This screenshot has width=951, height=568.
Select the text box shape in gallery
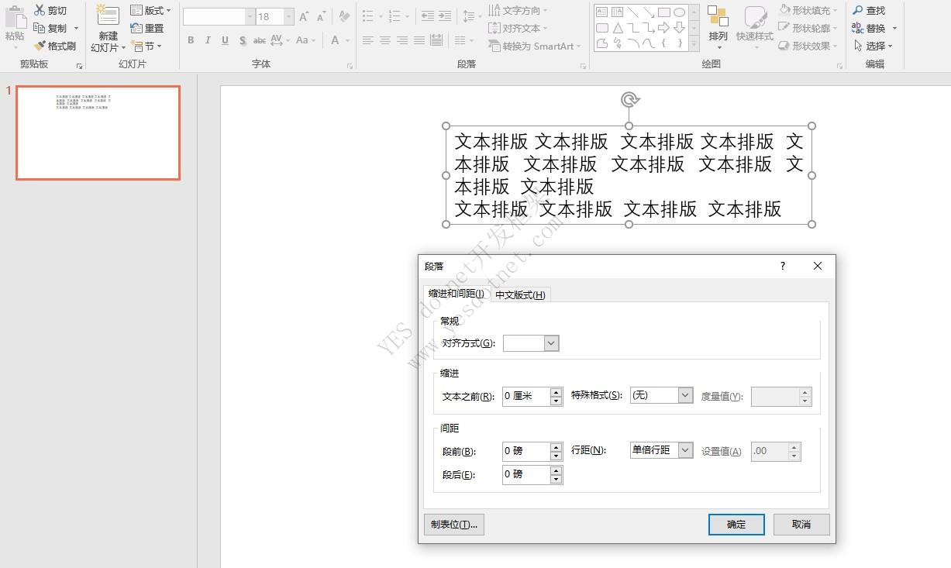[601, 12]
